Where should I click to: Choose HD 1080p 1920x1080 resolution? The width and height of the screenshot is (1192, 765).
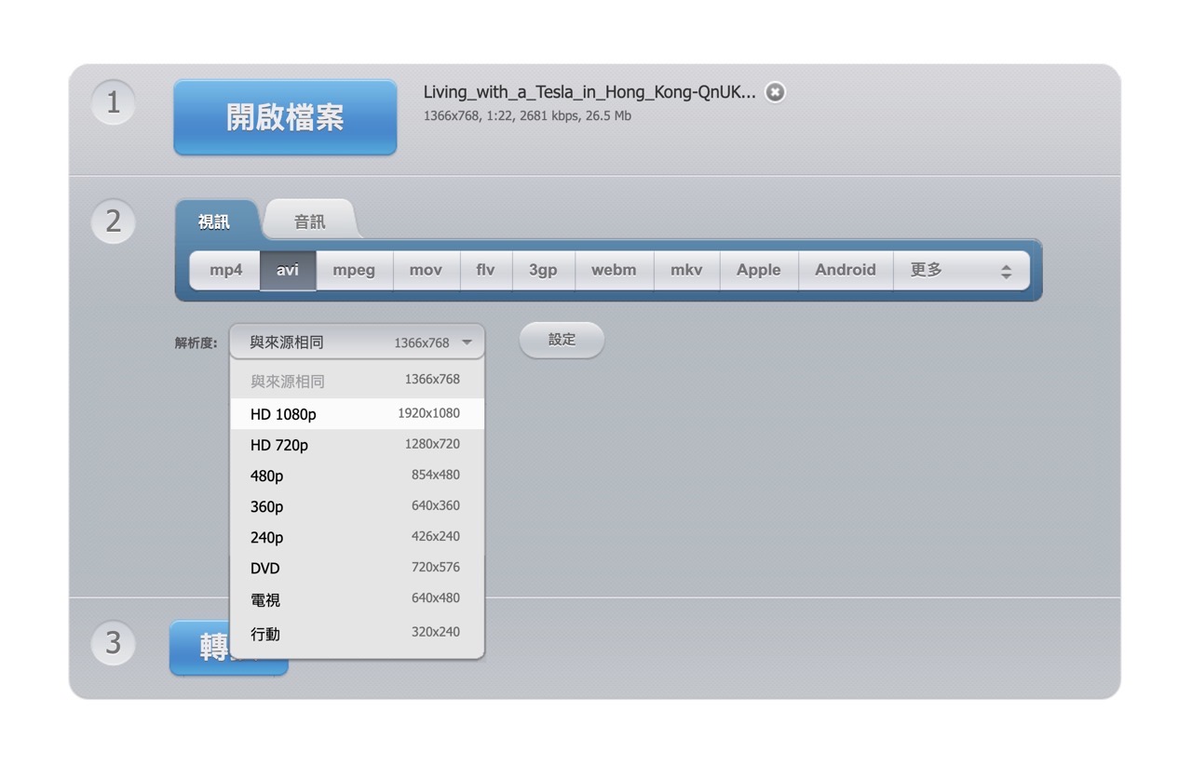(x=358, y=414)
